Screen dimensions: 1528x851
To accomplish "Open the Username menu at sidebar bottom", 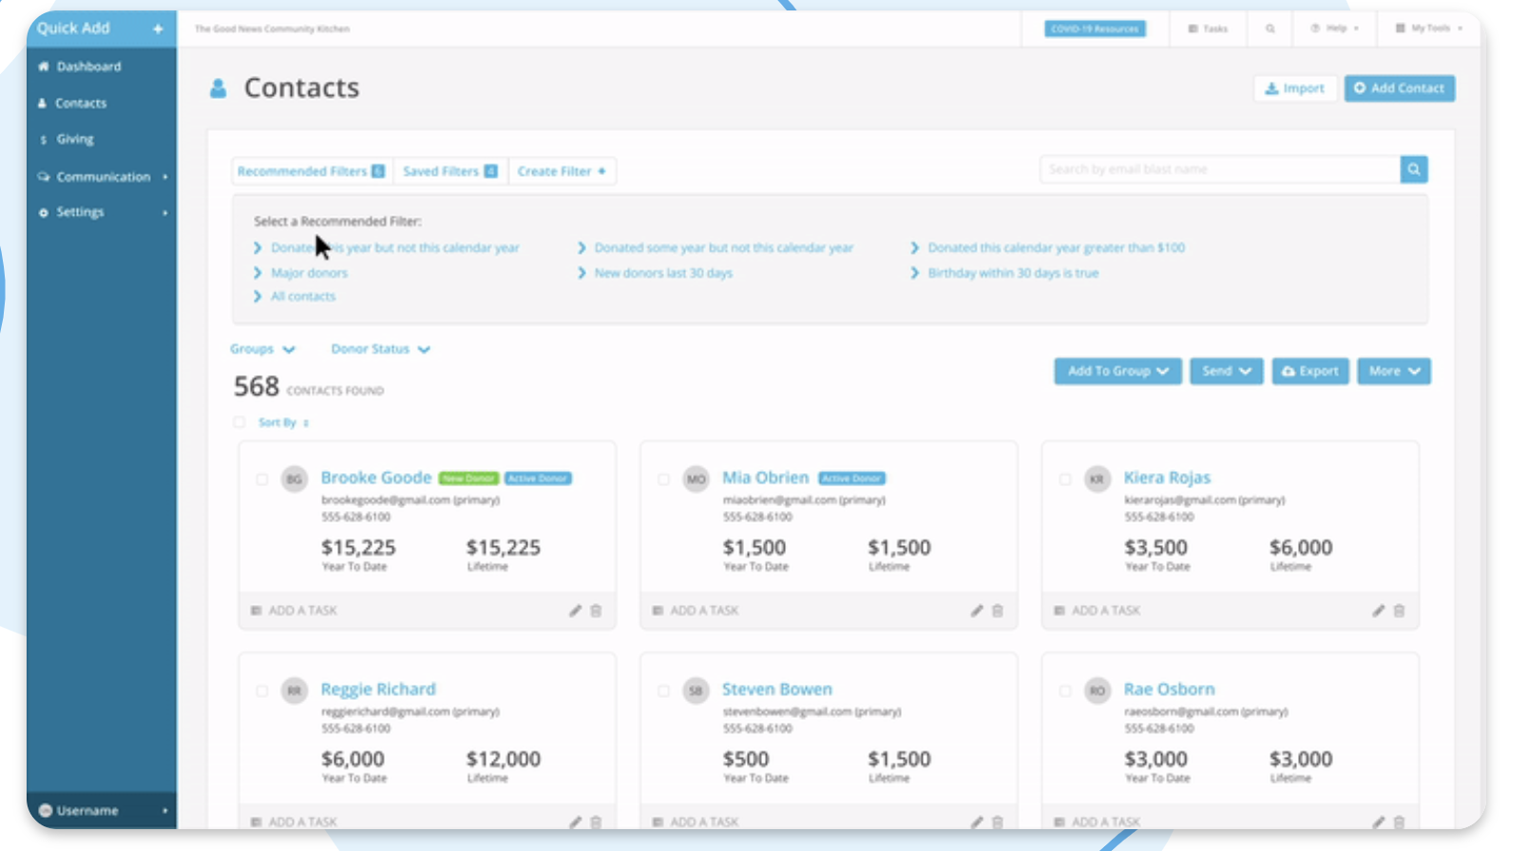I will pos(103,810).
